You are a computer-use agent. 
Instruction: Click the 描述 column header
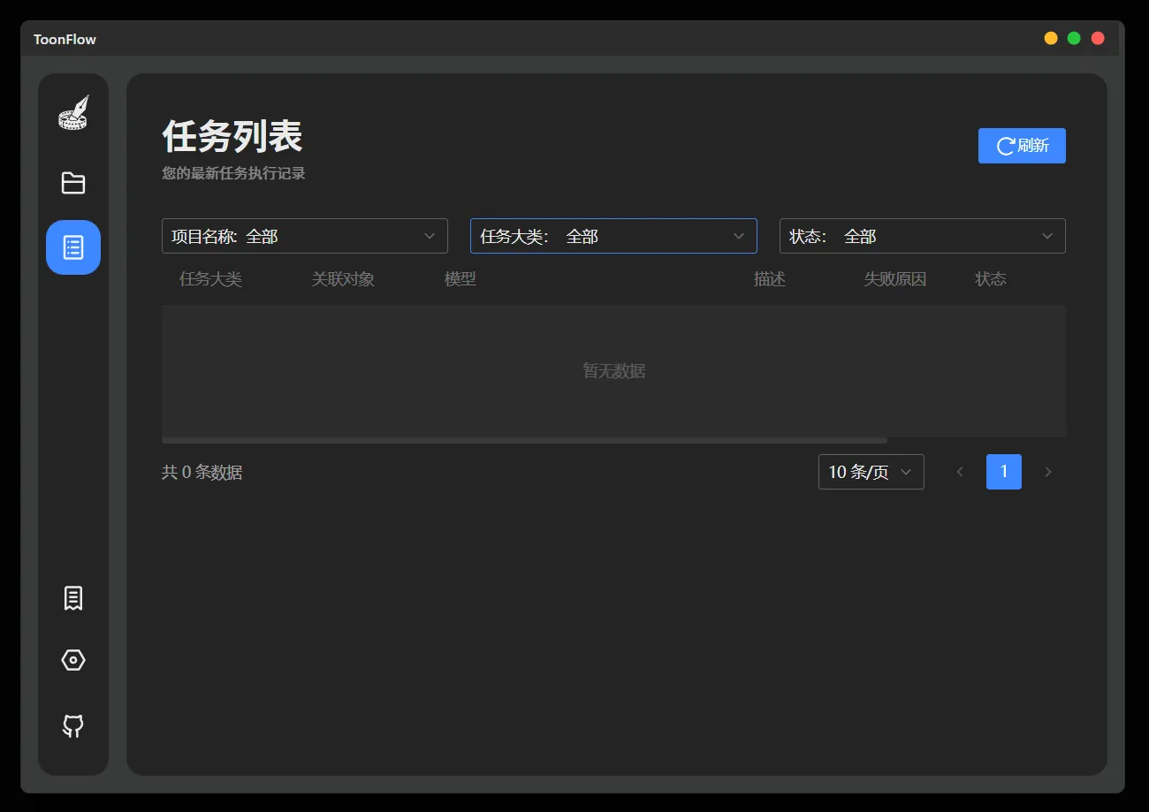(x=770, y=279)
